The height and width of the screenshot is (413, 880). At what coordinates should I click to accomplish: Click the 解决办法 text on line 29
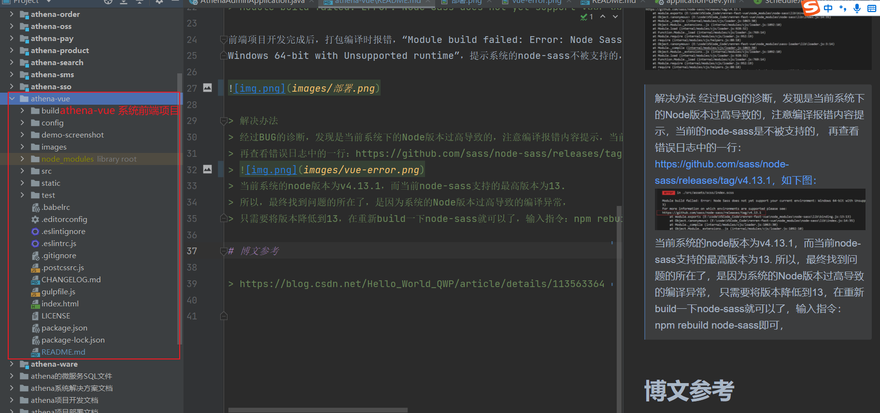(x=259, y=121)
